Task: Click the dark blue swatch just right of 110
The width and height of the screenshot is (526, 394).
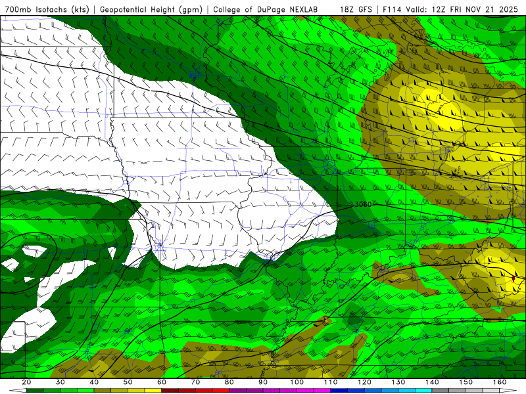Action: tap(339, 391)
